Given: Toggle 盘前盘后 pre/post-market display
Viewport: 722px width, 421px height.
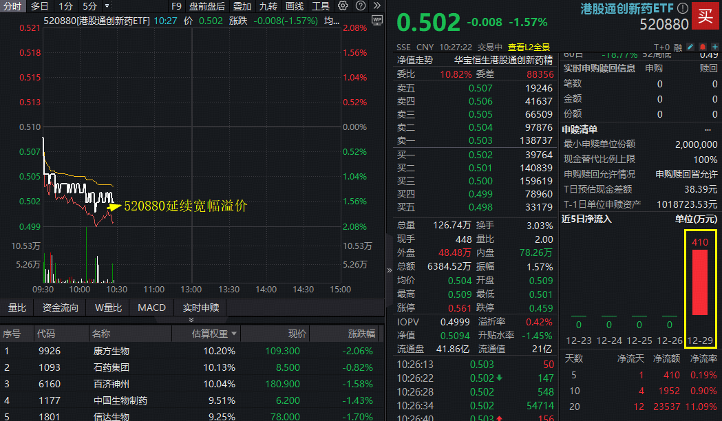Looking at the screenshot, I should pyautogui.click(x=207, y=6).
